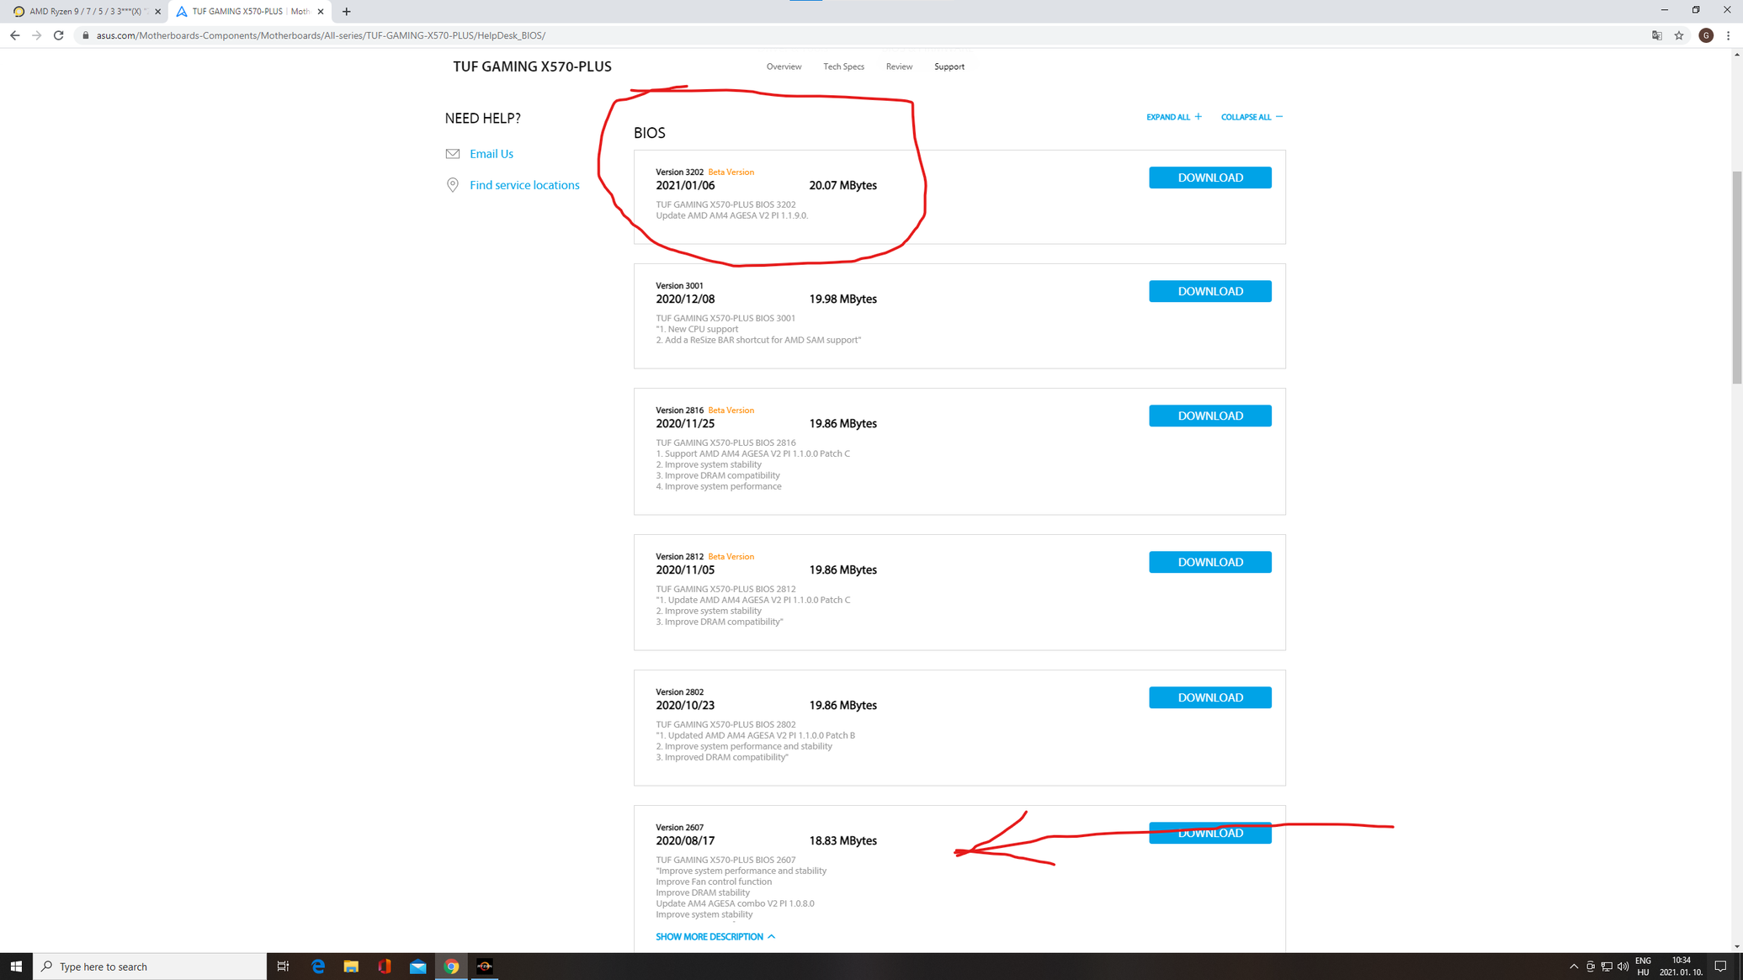Download BIOS version 2802
This screenshot has height=980, width=1743.
click(1209, 697)
